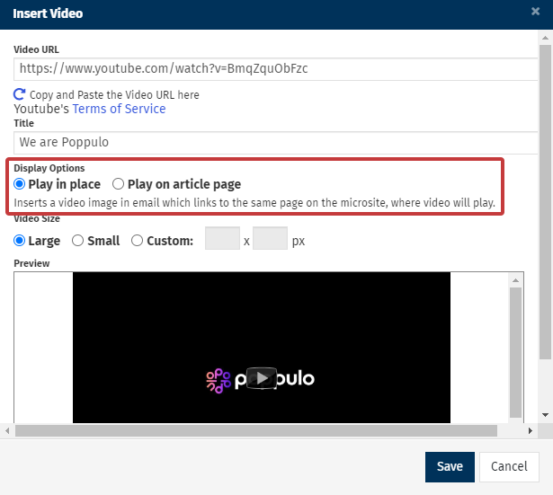Click the 'Display Options' label
Screen dimensions: 553x495
[x=49, y=168]
